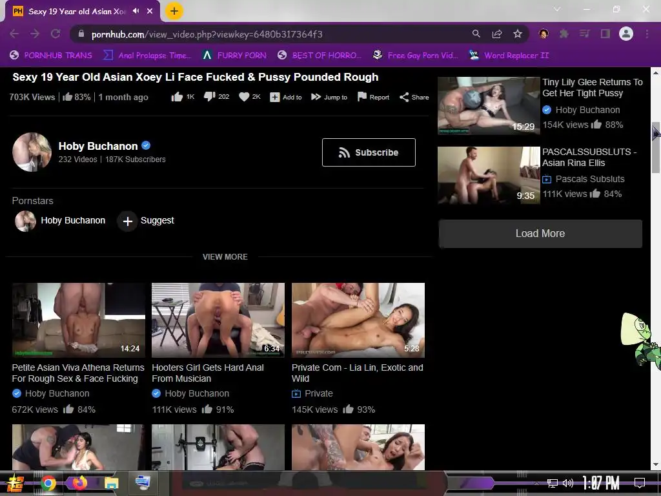Open the 9:35 sidebar video thumbnail

coord(489,176)
